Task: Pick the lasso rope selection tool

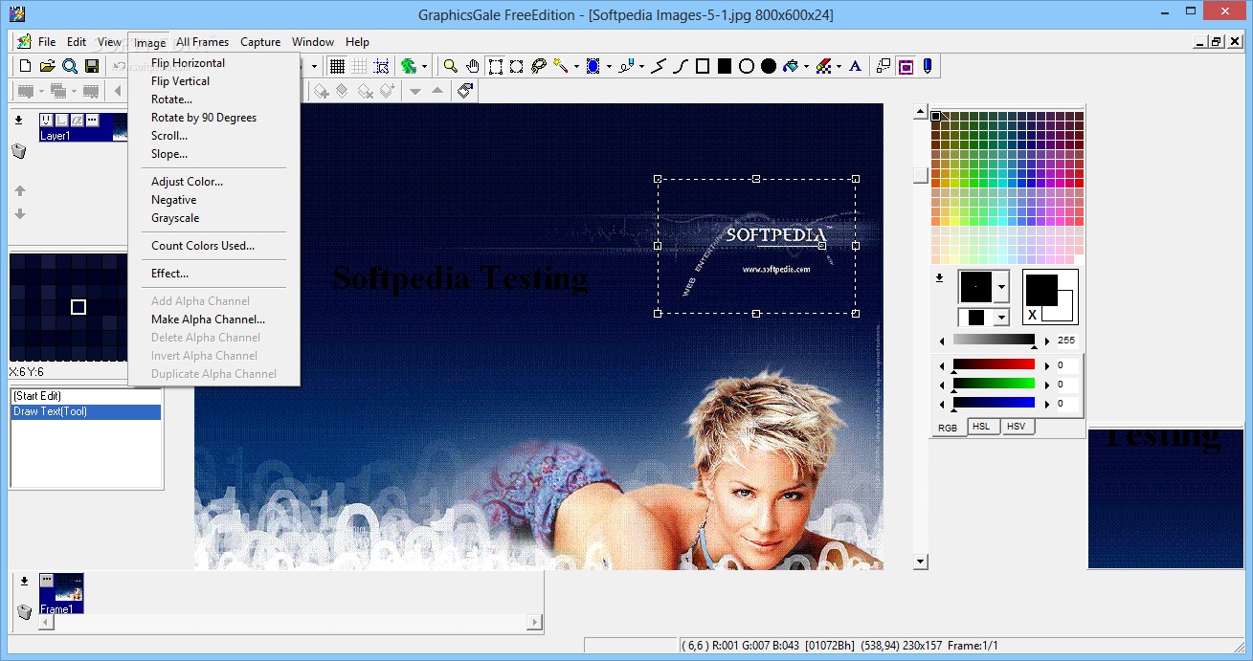Action: (x=539, y=66)
